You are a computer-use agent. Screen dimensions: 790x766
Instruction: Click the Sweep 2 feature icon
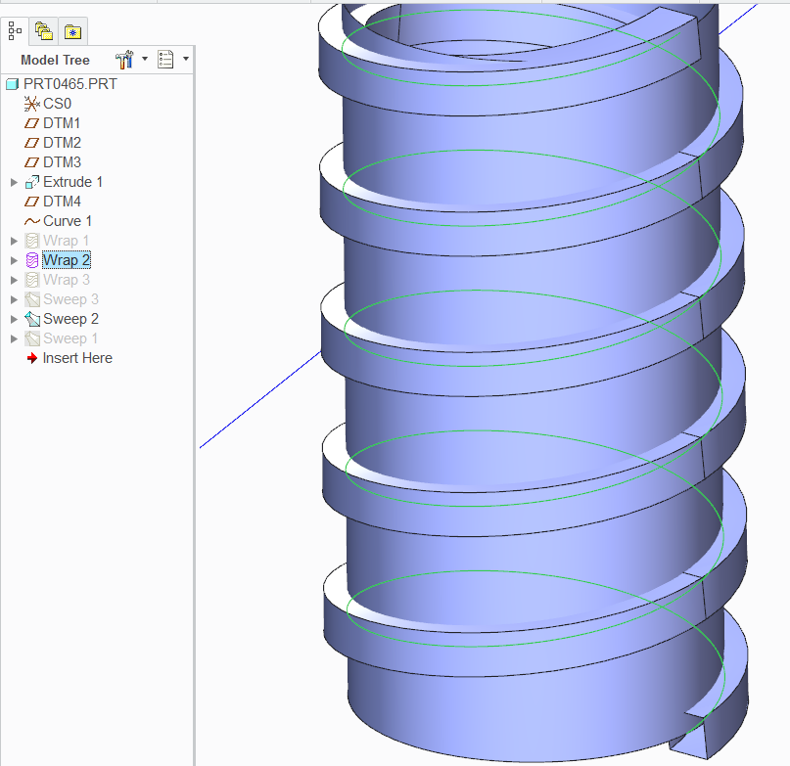click(x=31, y=319)
